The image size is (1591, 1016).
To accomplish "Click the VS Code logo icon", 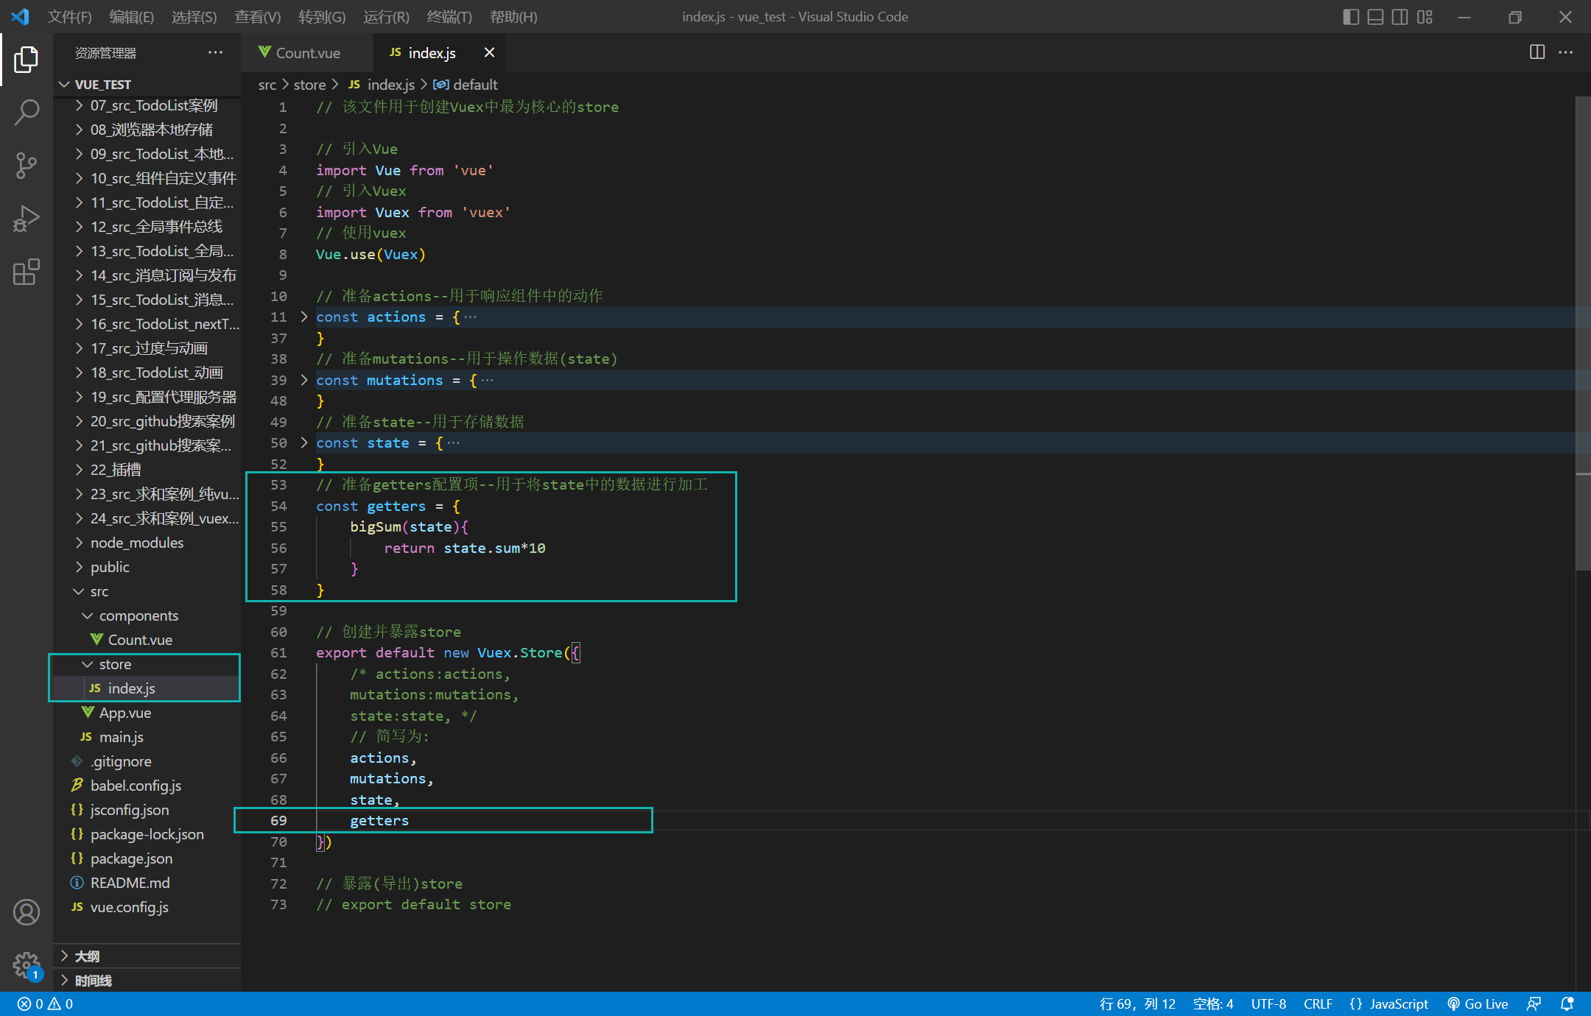I will point(20,16).
